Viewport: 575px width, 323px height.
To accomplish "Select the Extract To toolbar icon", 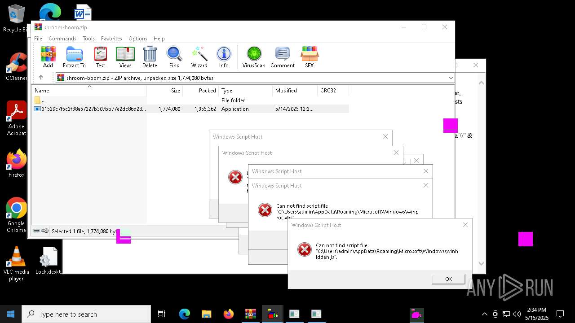I will click(74, 57).
